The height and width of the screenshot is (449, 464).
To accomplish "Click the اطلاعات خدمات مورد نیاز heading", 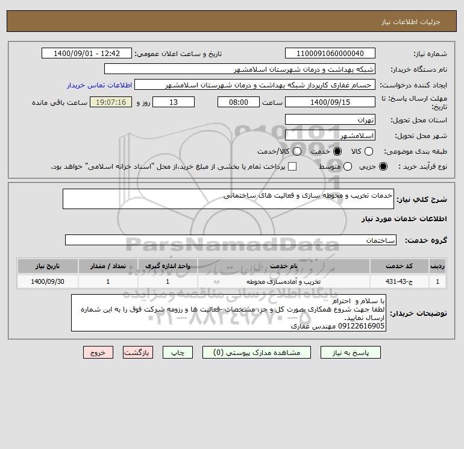I will pyautogui.click(x=404, y=219).
